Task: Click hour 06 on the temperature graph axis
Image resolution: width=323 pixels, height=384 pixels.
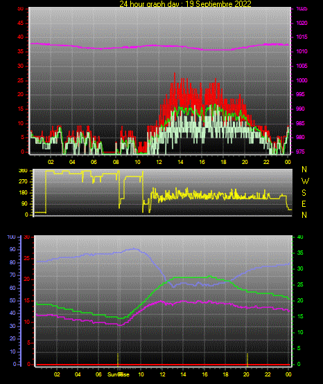Action: tap(98, 374)
